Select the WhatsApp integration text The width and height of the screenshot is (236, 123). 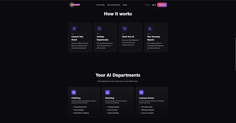point(148,110)
